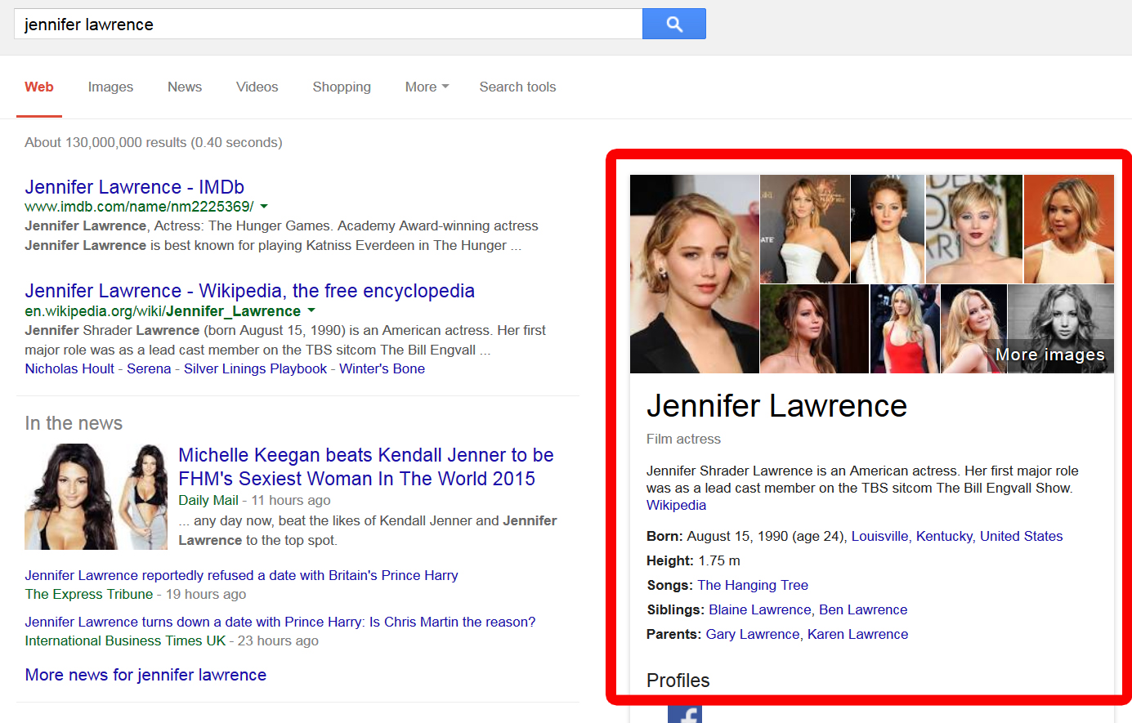Go to the Videos tab

coord(257,87)
